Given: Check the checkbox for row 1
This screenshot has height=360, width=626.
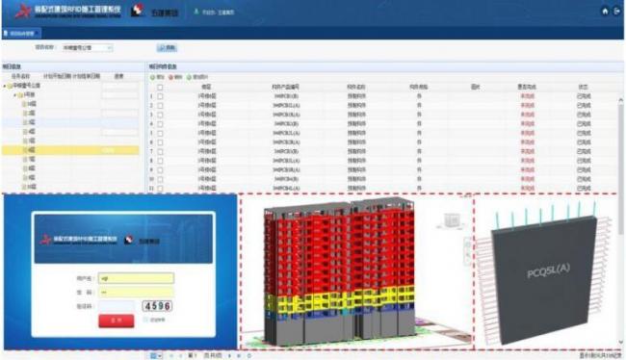Looking at the screenshot, I should coord(160,96).
